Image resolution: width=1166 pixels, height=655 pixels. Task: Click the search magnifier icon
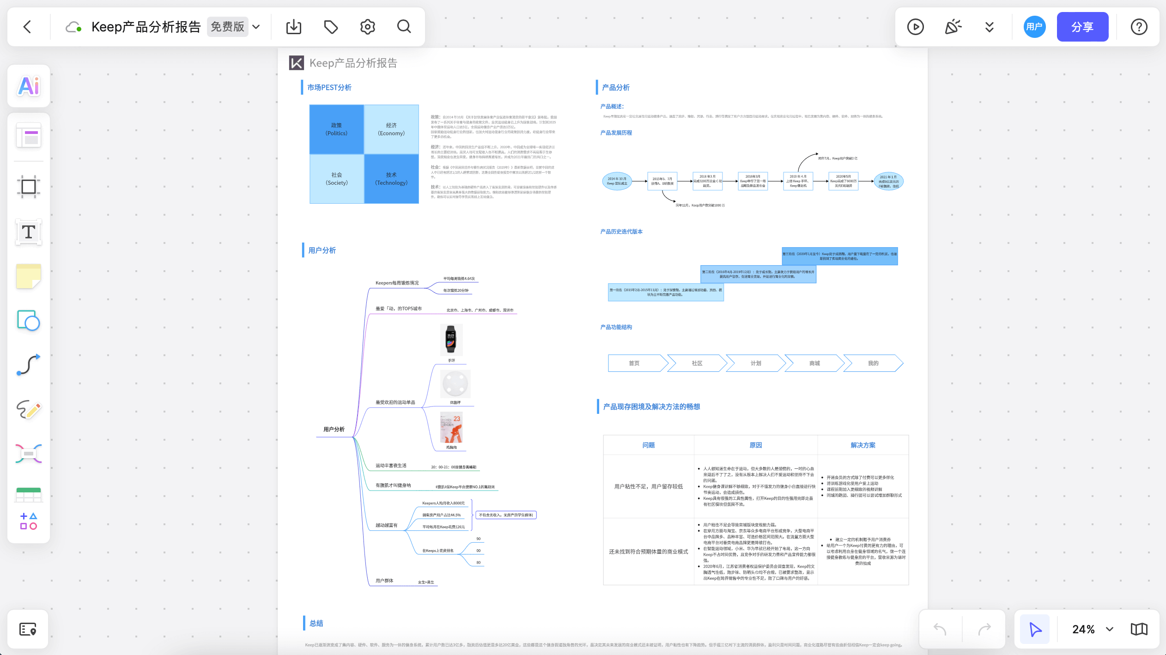tap(404, 27)
